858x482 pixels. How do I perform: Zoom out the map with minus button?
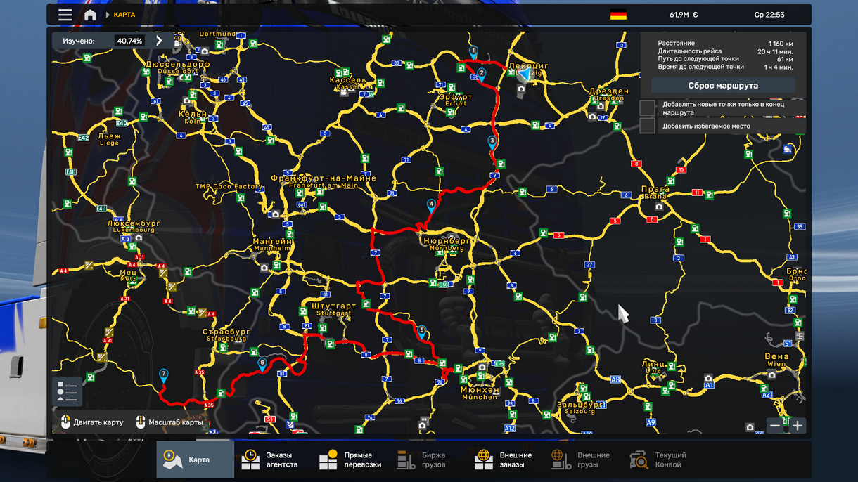tap(775, 426)
